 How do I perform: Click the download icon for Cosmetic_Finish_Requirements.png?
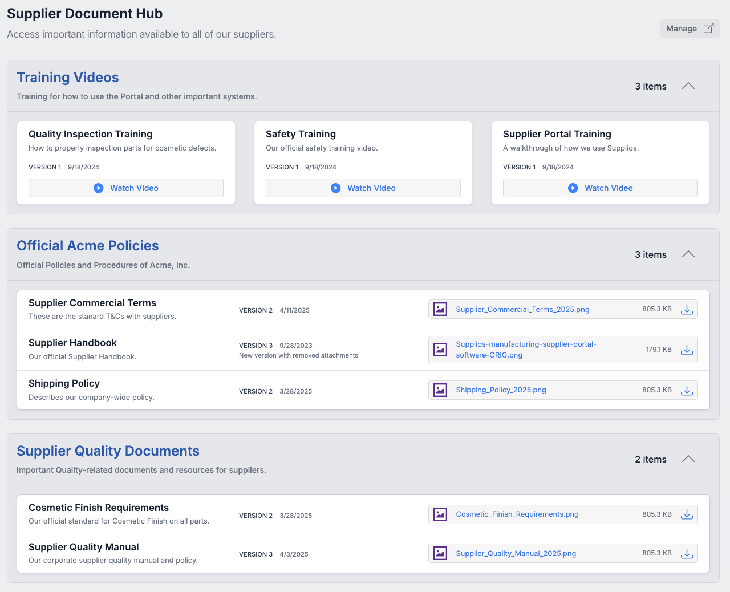tap(687, 514)
